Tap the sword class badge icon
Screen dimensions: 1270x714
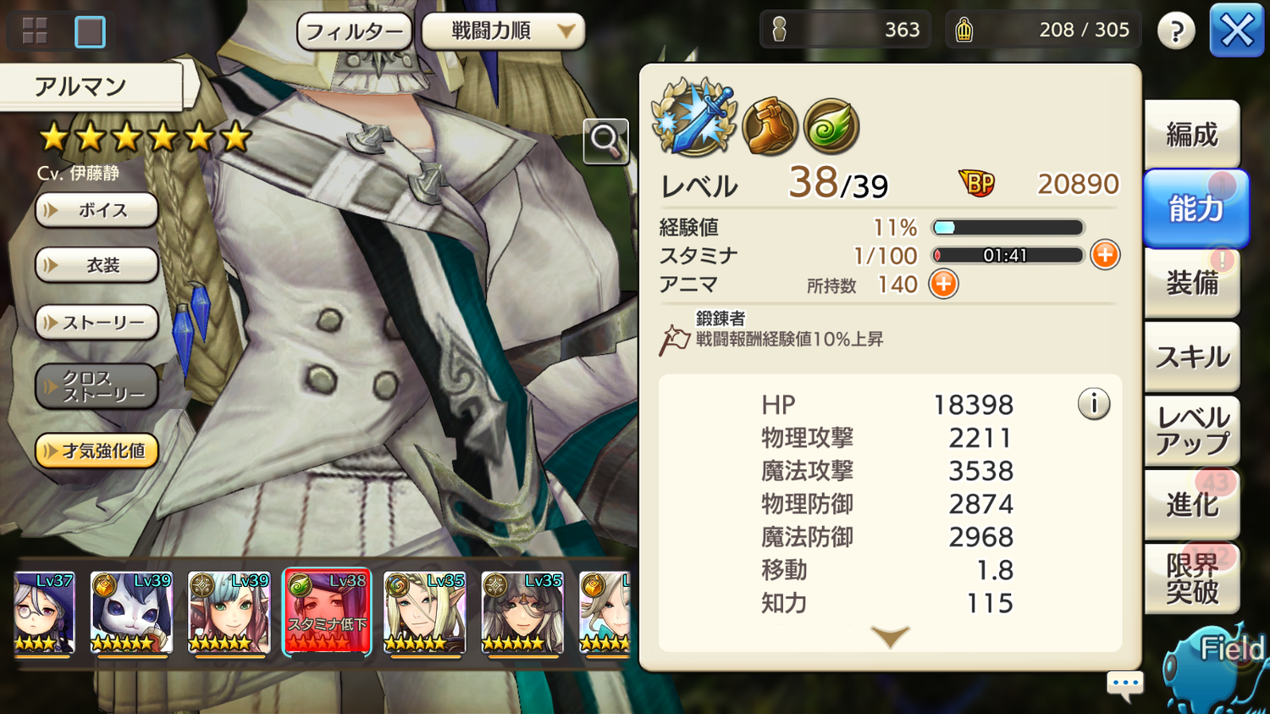(694, 118)
